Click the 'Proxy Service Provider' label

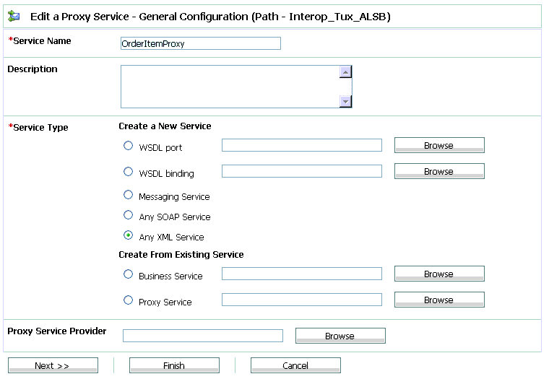(x=57, y=331)
